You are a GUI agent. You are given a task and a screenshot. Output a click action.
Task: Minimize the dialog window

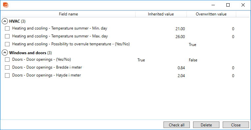coord(213,5)
